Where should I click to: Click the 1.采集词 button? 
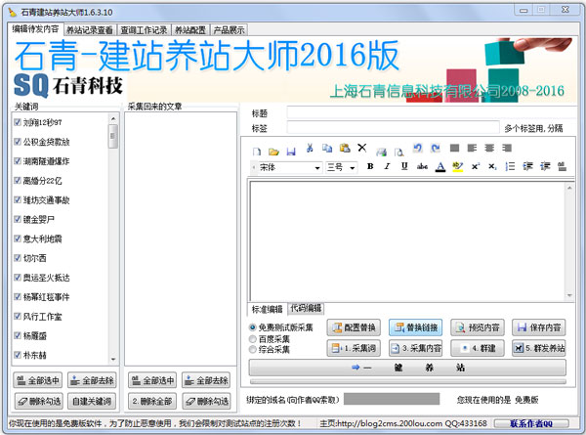click(354, 348)
